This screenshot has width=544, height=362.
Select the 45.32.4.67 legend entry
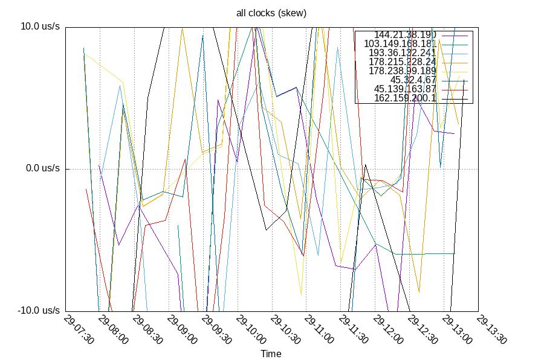tap(412, 80)
